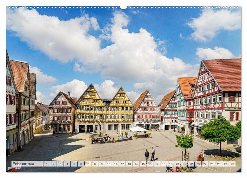Viewport: 247px width, 178px height.
Task: Select day 28 at the strip's end
Action: tap(232, 164)
